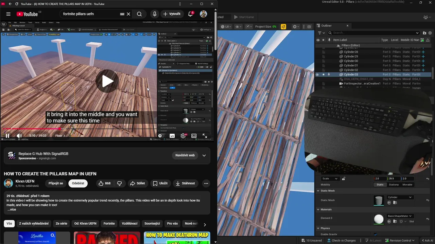Select the Související filter chip
This screenshot has height=244, width=435.
click(x=152, y=224)
